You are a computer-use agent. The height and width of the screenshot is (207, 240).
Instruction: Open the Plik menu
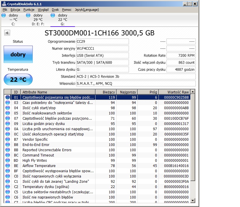coord(5,10)
